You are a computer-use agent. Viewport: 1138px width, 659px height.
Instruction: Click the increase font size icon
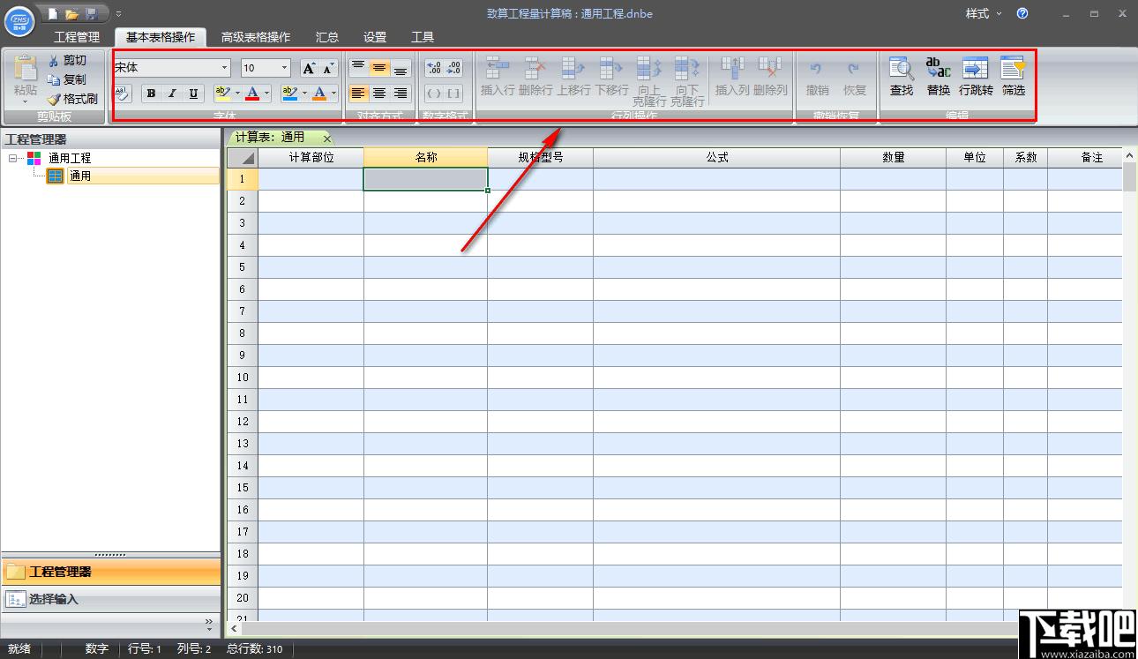coord(309,68)
